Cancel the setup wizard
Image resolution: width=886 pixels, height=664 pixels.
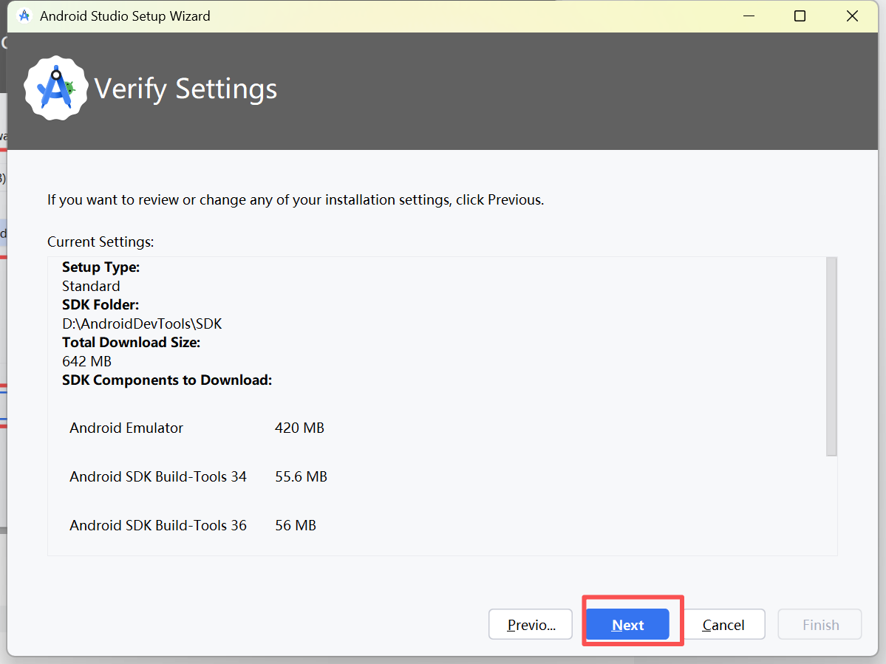click(723, 624)
